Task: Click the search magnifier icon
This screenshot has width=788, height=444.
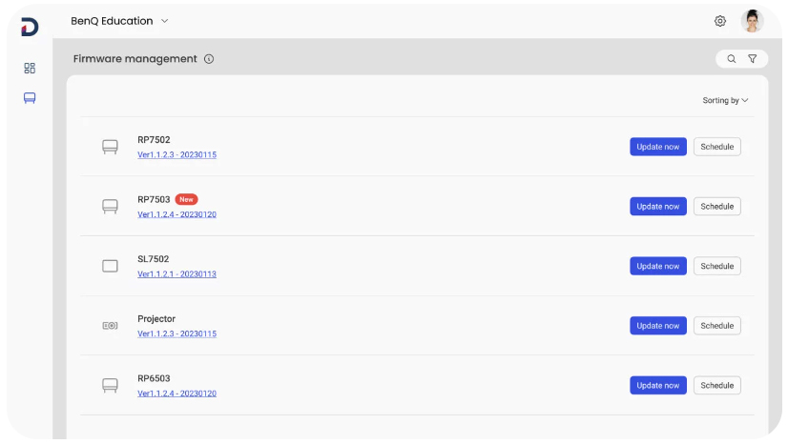Action: click(732, 59)
